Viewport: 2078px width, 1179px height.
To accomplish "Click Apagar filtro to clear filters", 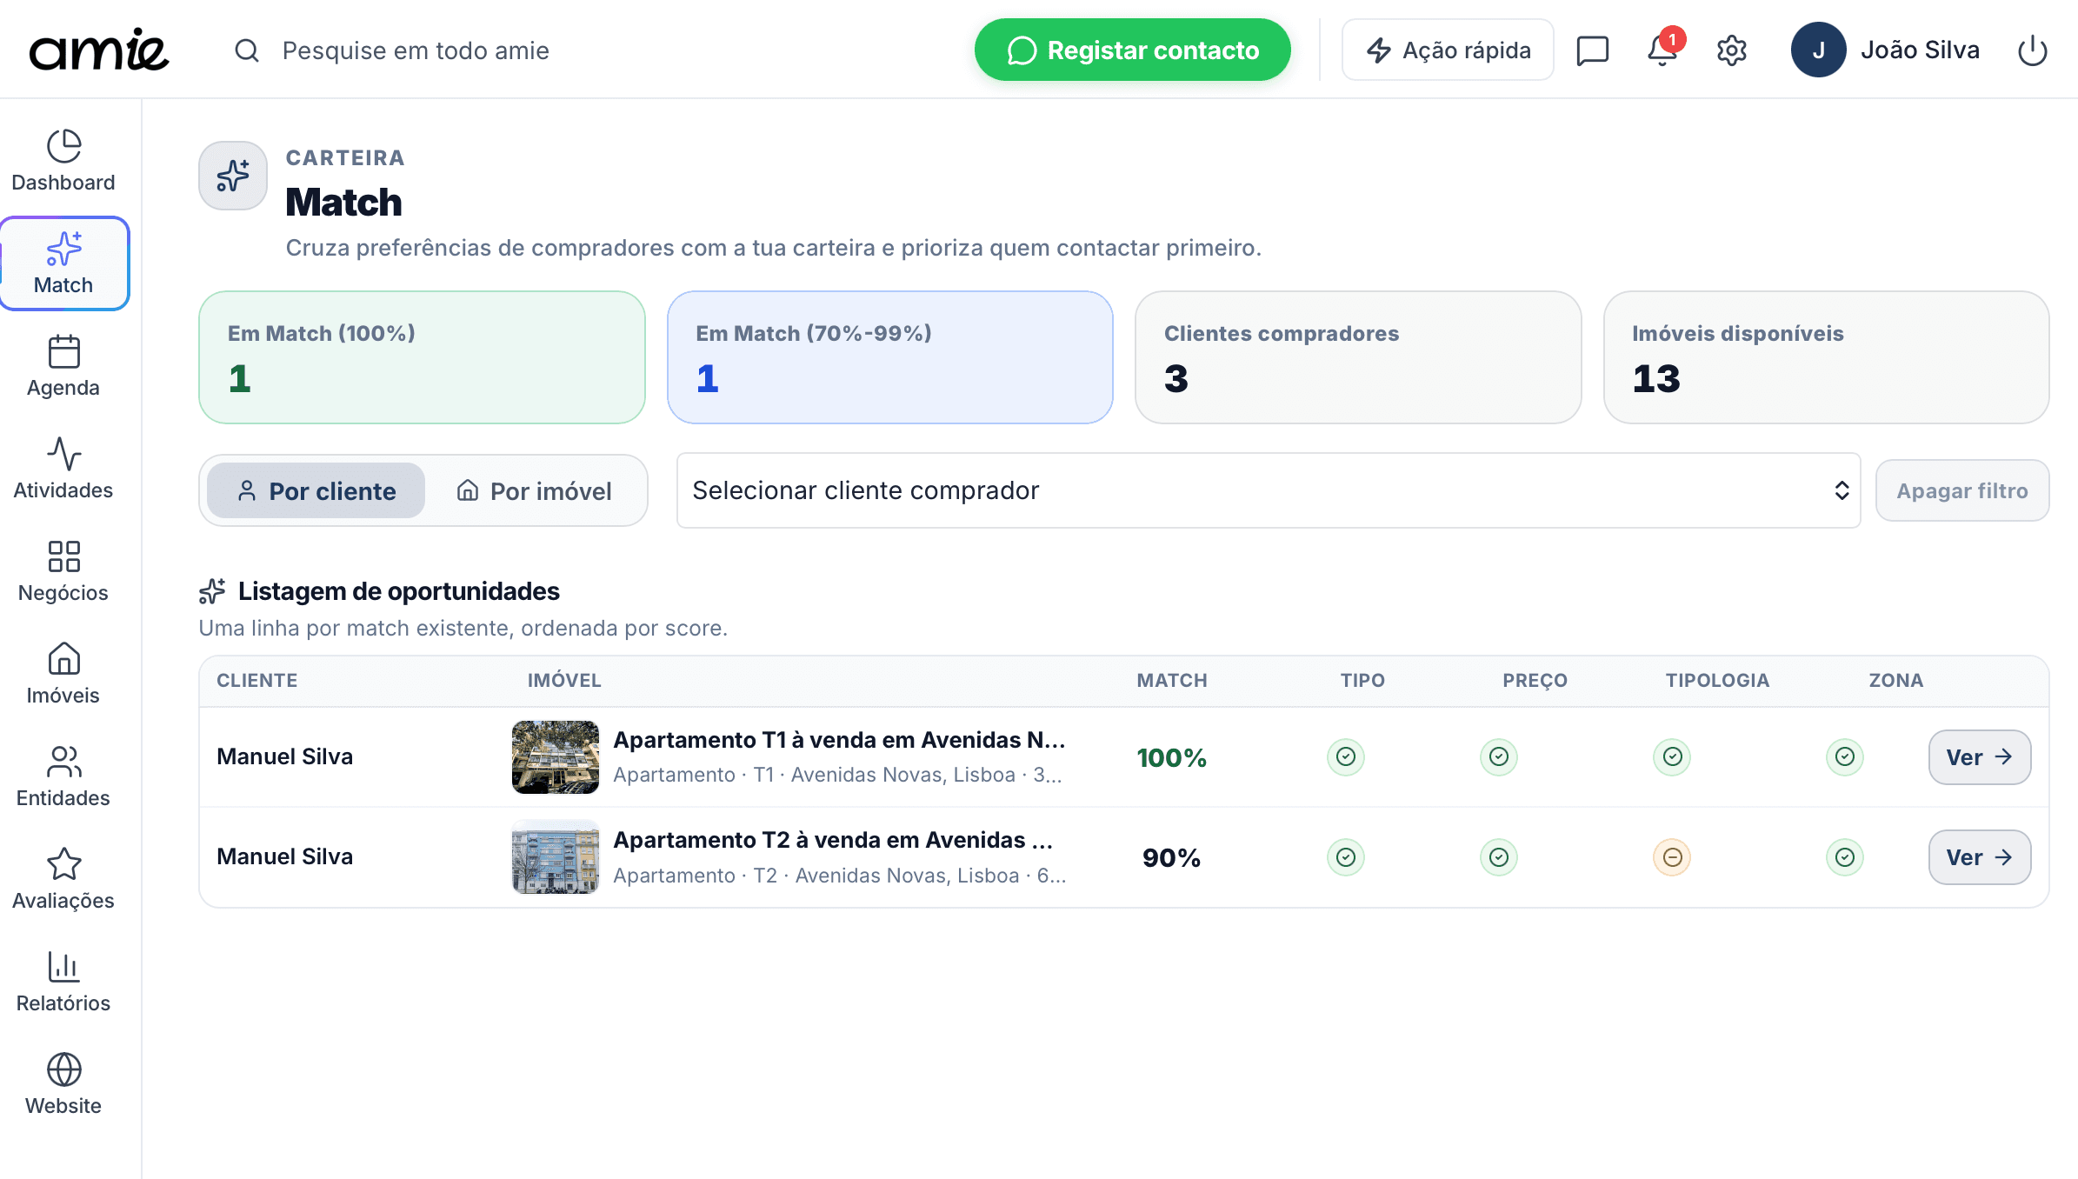I will 1961,490.
